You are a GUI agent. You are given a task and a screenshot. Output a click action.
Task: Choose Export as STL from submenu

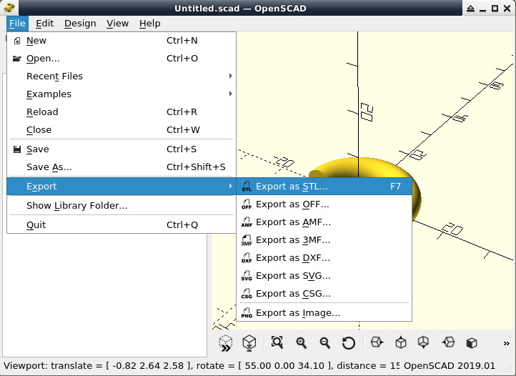pyautogui.click(x=324, y=187)
